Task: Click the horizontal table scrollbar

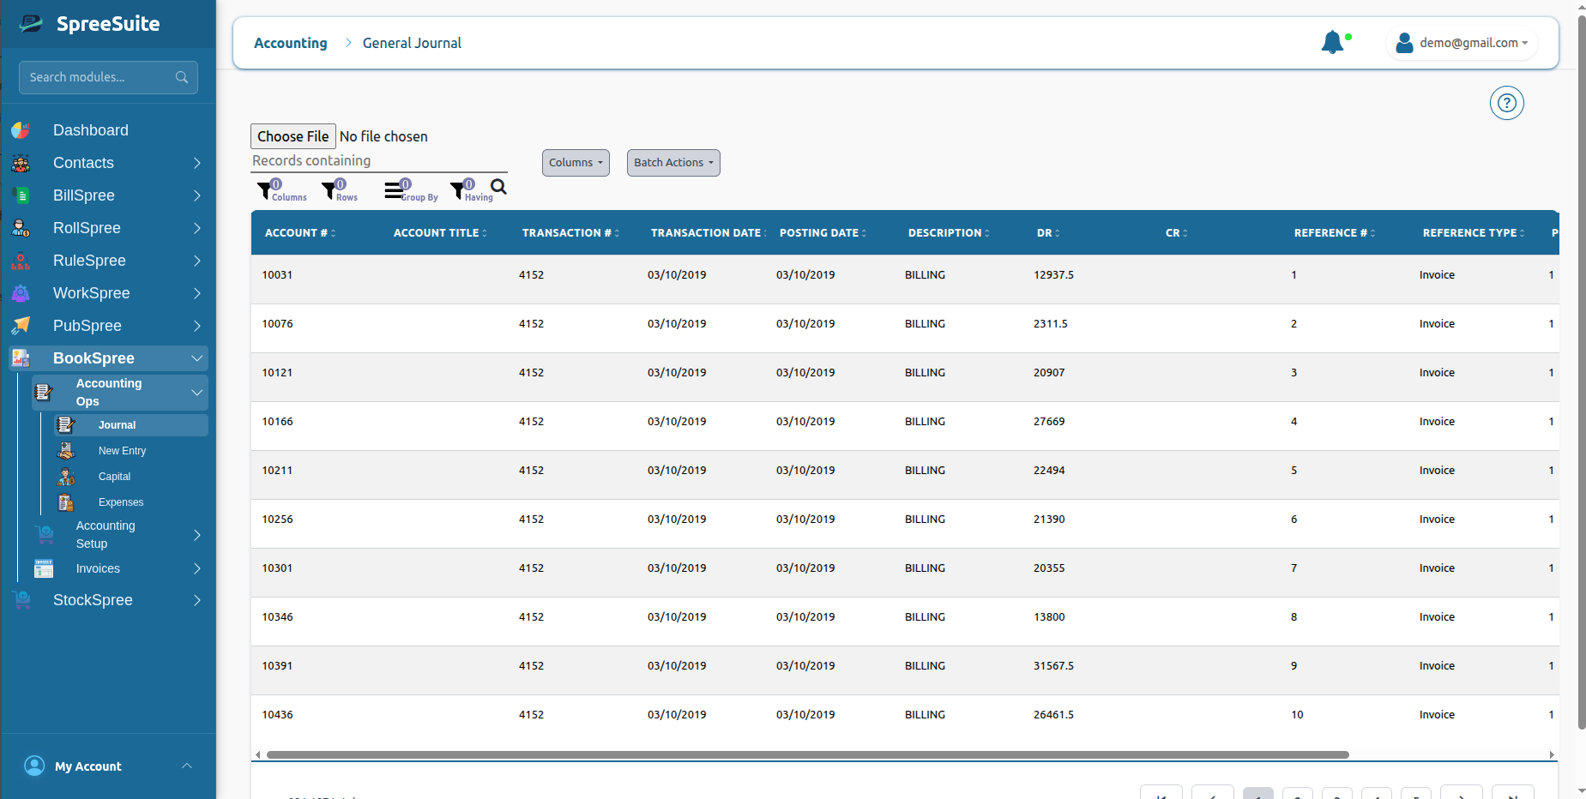Action: (x=807, y=755)
